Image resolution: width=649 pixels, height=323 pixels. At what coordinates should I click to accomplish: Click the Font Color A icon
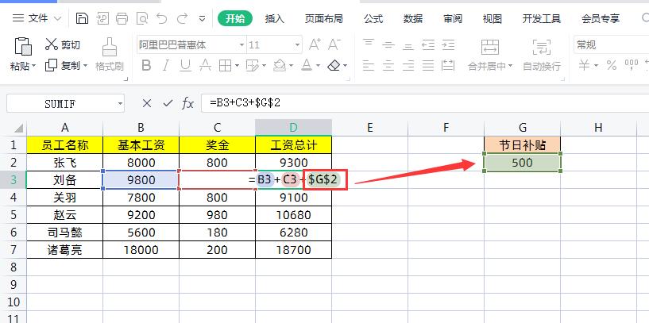(307, 65)
